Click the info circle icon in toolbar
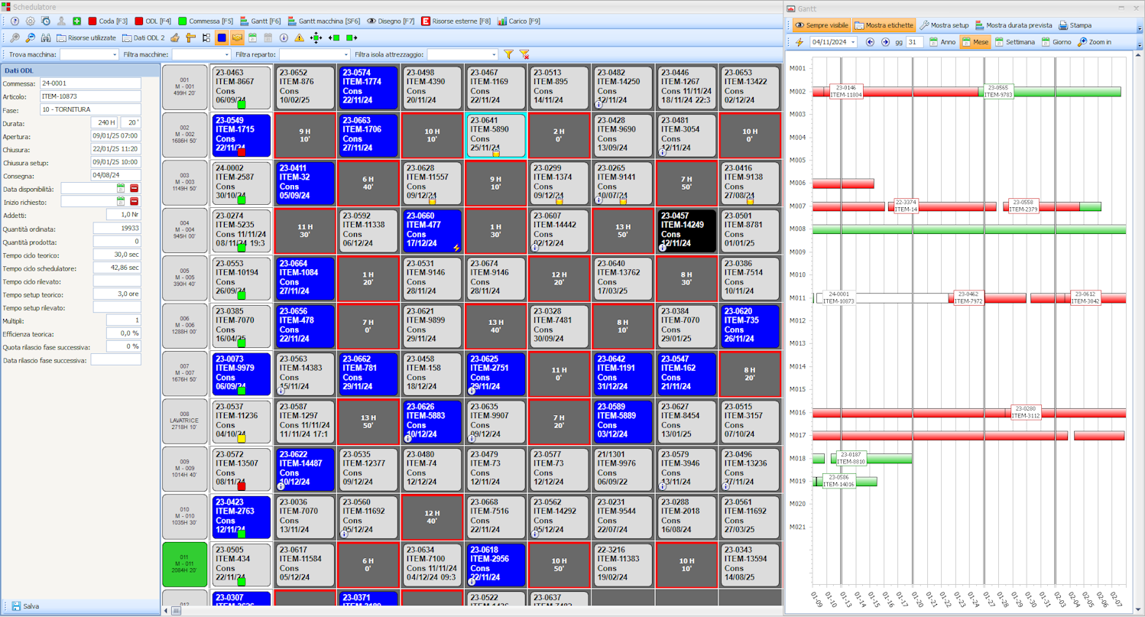Viewport: 1145px width, 617px height. (x=284, y=37)
